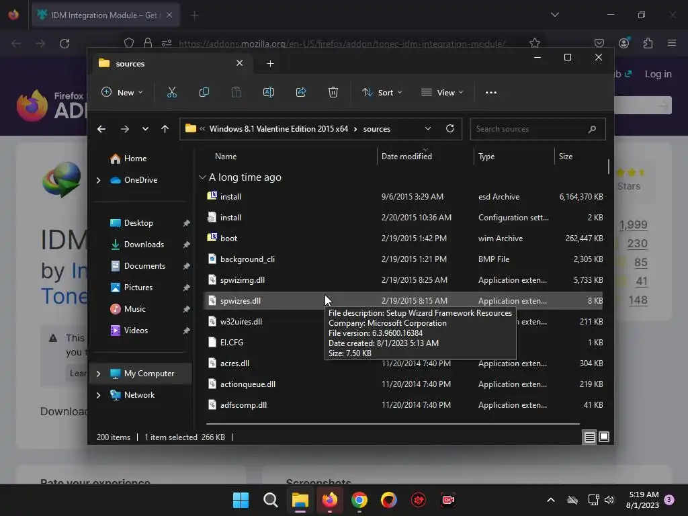
Task: Select OneDrive in navigation pane
Action: [x=140, y=180]
